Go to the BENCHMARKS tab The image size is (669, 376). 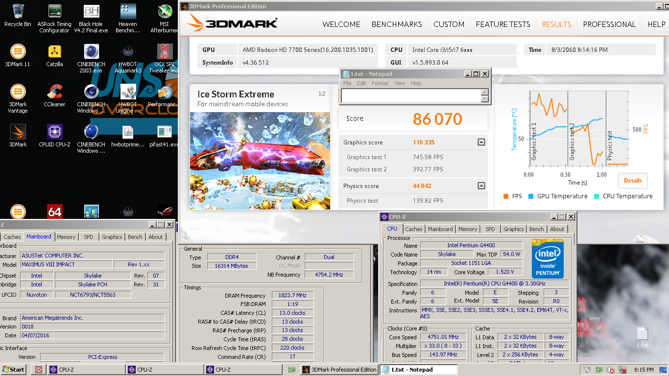click(397, 24)
